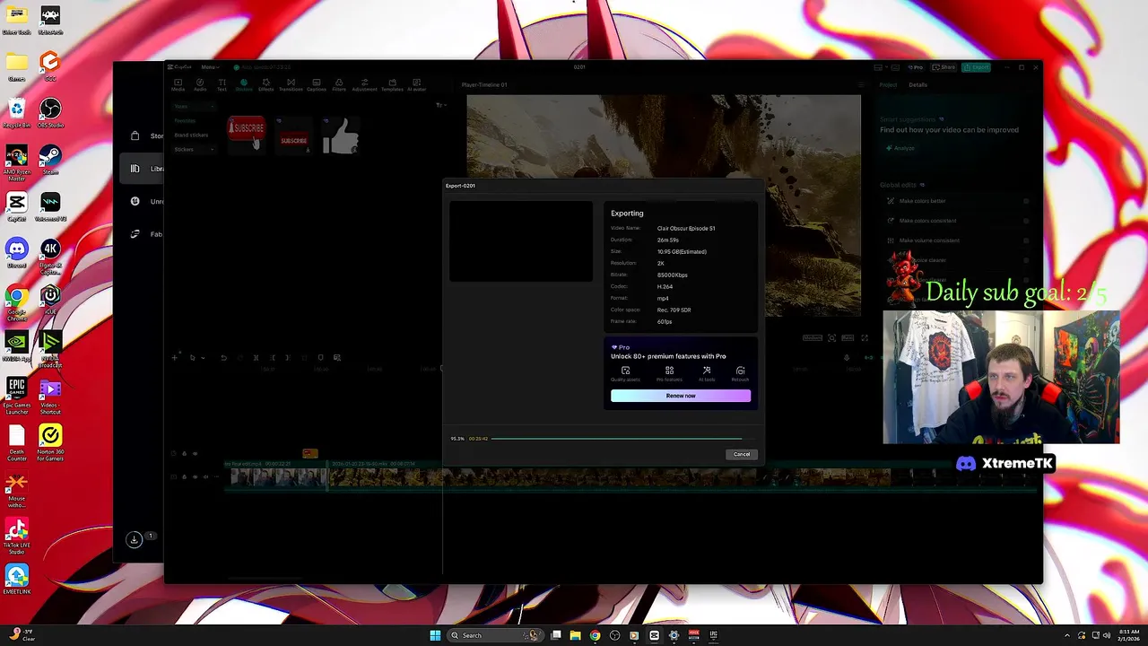
Task: Open the Media tab in CapCut
Action: (x=178, y=85)
